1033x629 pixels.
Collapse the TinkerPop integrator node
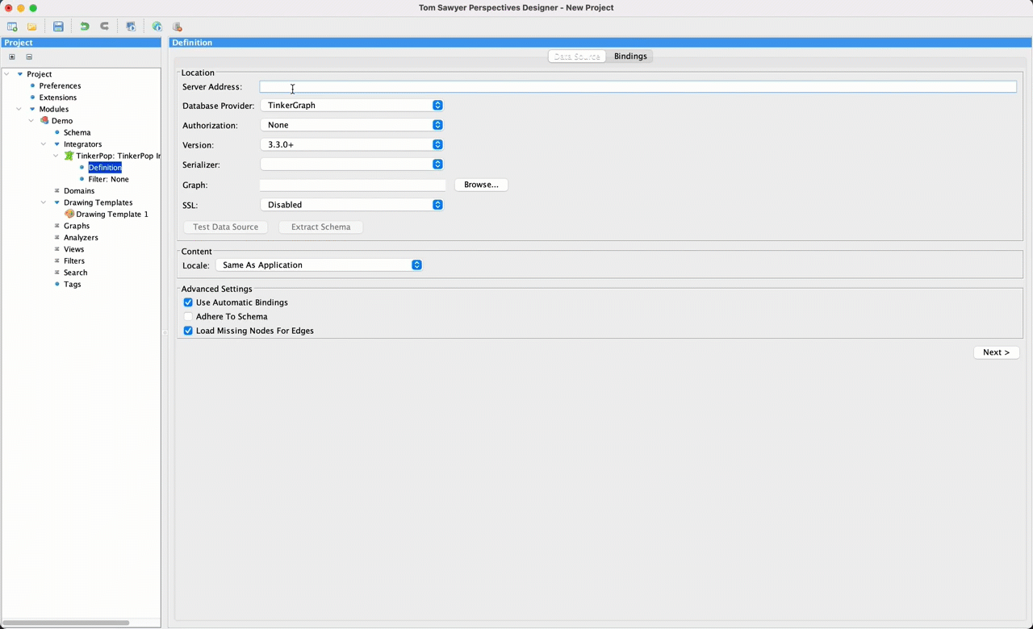pyautogui.click(x=56, y=156)
